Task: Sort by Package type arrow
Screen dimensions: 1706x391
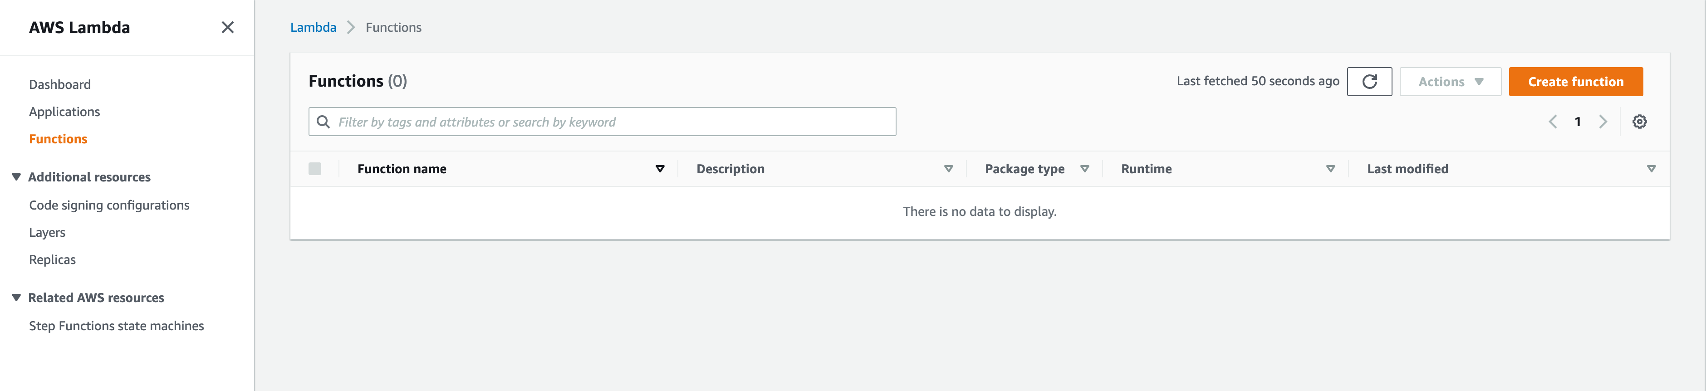Action: (1085, 169)
